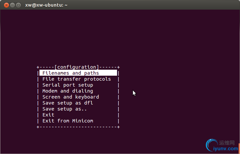The width and height of the screenshot is (240, 154).
Task: Select Filenames and paths menu entry
Action: [x=78, y=73]
